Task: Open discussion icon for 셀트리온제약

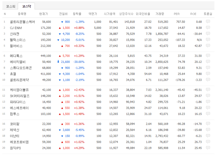Action: (208, 80)
